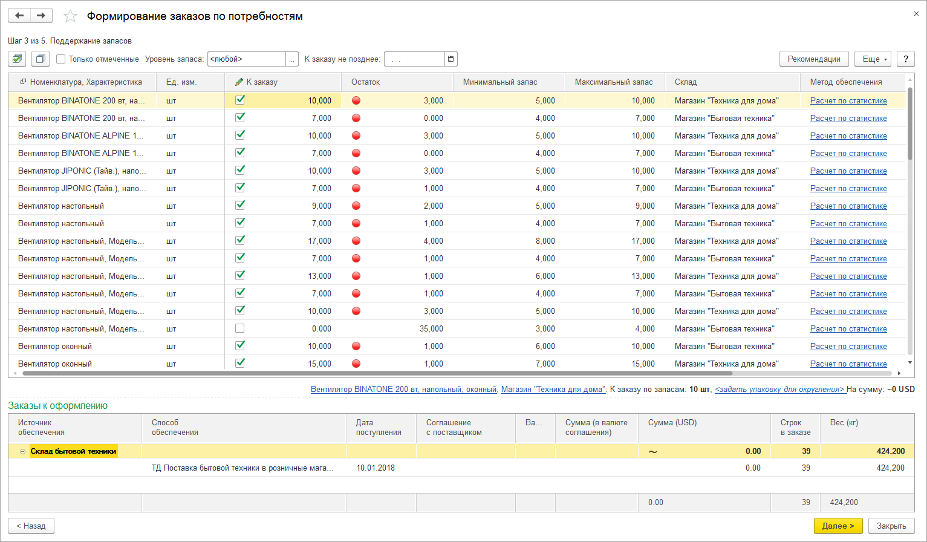Open Расчет по статистике link in unchecked 0.000 row

point(848,328)
